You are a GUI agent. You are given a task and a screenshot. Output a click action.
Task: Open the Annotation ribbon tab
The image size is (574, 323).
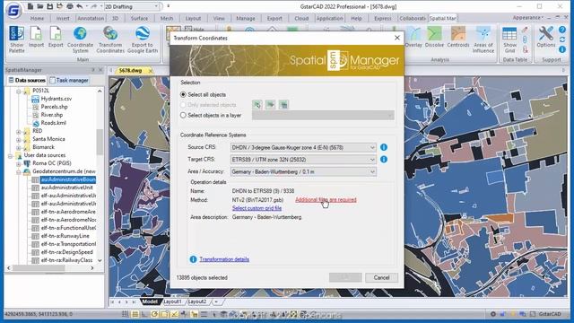[91, 18]
